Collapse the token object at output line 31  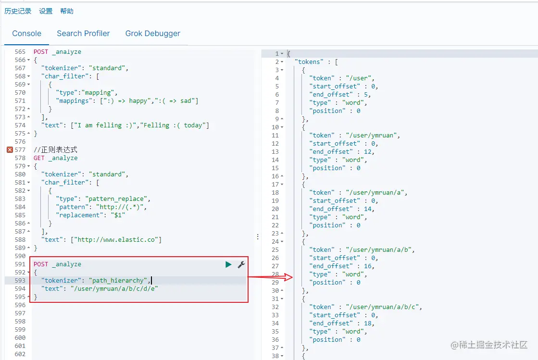tap(282, 299)
